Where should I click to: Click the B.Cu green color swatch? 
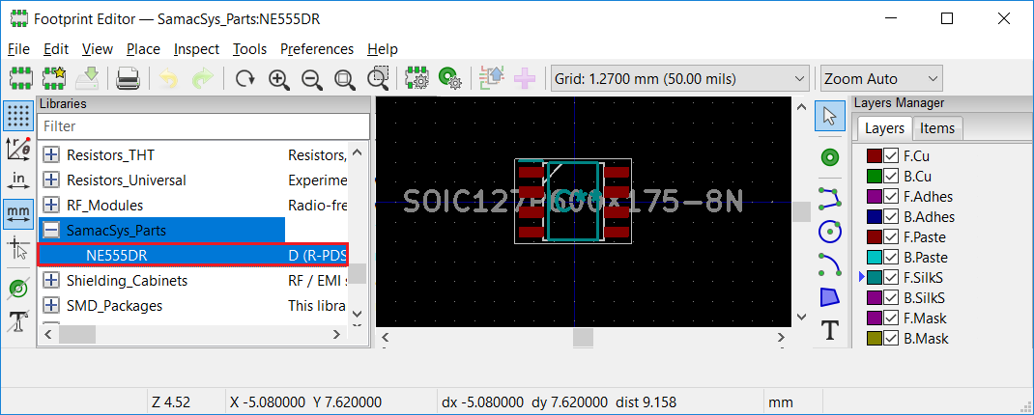click(x=875, y=177)
